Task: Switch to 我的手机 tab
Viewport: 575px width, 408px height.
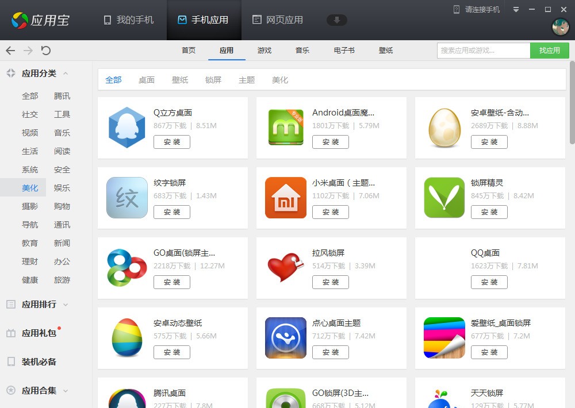Action: 128,20
